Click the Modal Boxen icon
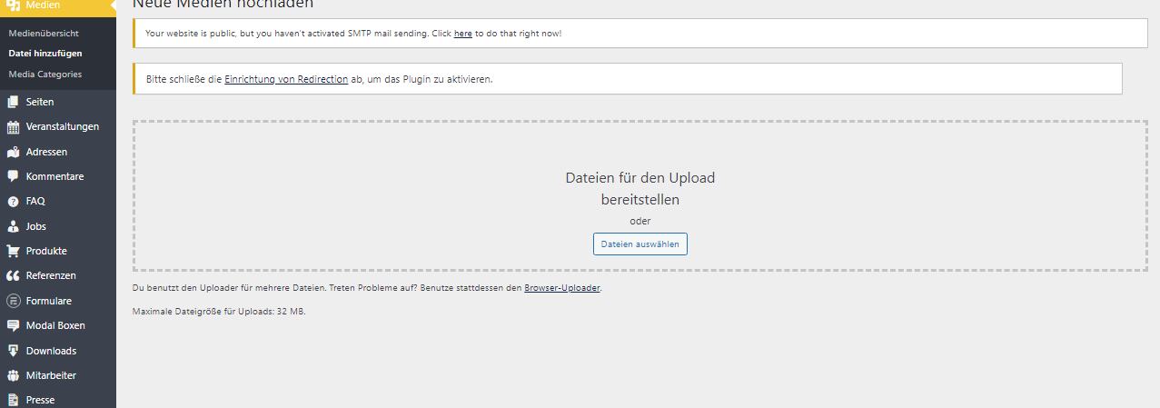This screenshot has width=1160, height=408. click(x=14, y=325)
